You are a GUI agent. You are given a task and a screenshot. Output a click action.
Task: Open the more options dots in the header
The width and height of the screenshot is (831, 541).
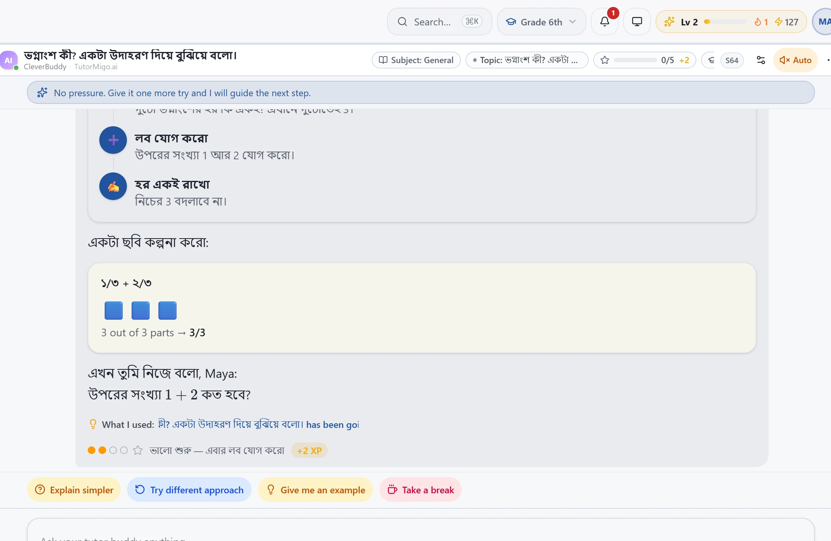(x=828, y=60)
